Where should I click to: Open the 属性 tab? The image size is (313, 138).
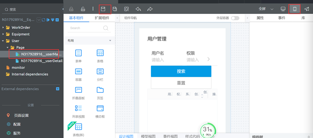pos(260,18)
